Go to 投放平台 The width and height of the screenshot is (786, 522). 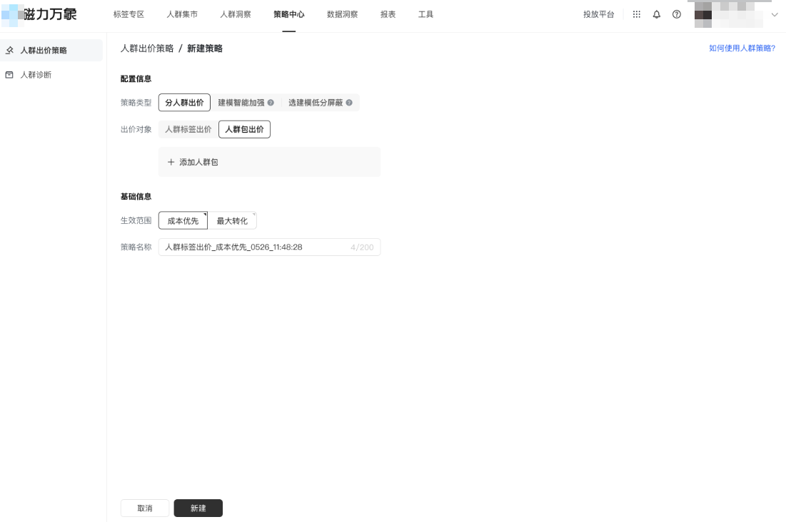point(598,14)
